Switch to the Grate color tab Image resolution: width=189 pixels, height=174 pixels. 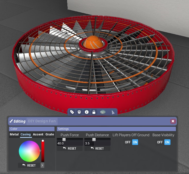[x=50, y=134]
